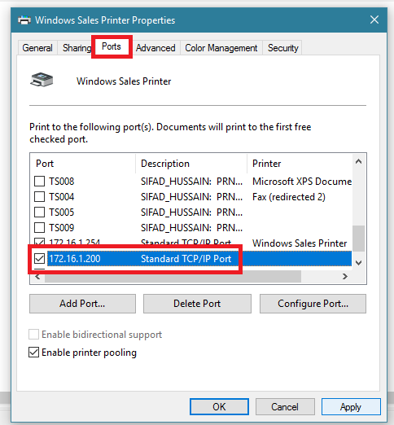The height and width of the screenshot is (425, 394).
Task: Check the TS009 port checkbox
Action: coord(39,227)
